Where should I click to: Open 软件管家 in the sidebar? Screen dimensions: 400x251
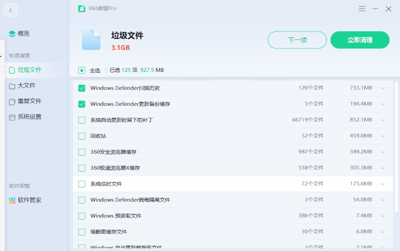pyautogui.click(x=29, y=200)
